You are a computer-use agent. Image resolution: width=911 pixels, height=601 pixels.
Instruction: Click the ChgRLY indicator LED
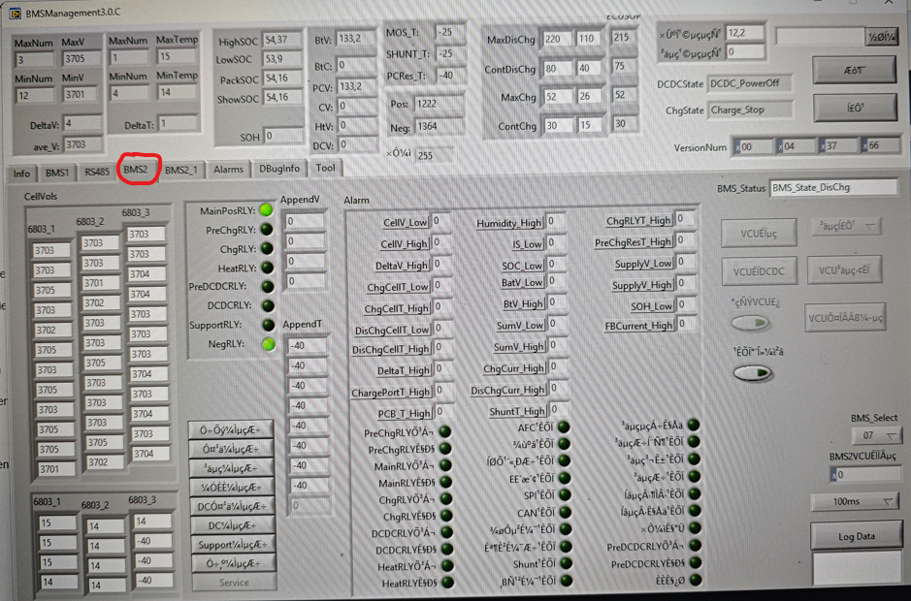pos(266,249)
